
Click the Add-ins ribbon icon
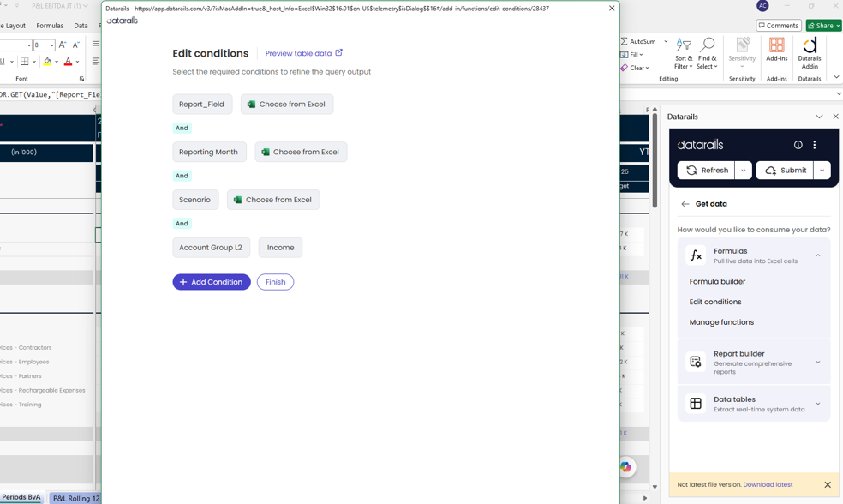tap(776, 49)
